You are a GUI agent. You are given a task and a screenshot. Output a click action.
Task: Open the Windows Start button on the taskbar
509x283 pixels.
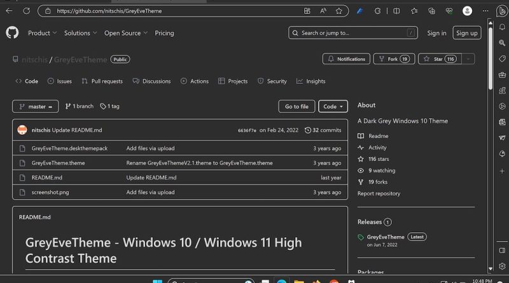[157, 281]
